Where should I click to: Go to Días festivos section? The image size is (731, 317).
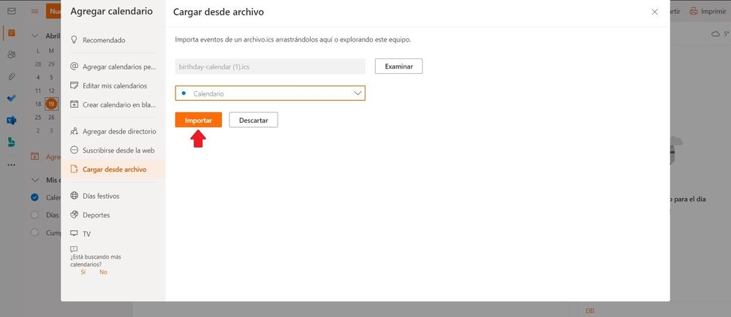point(101,196)
